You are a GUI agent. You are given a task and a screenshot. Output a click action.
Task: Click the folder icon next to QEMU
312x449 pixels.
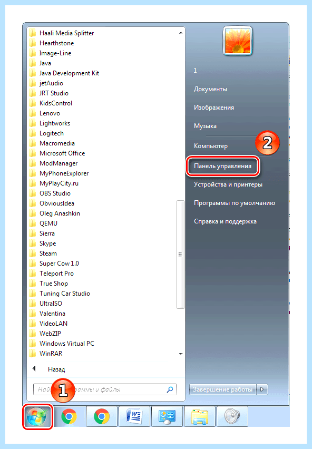tap(32, 223)
